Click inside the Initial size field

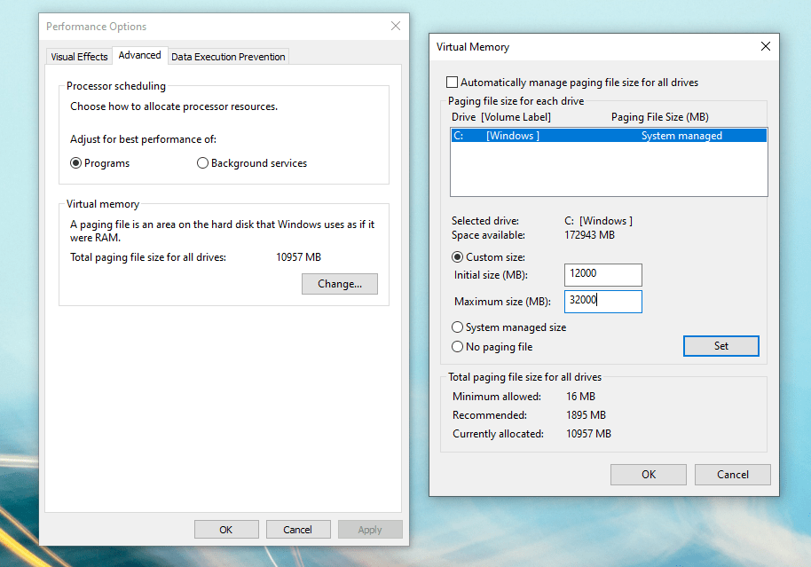click(x=602, y=274)
